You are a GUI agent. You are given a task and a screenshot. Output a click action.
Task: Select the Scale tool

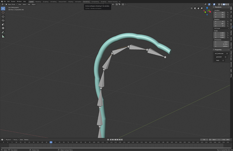tap(3, 24)
